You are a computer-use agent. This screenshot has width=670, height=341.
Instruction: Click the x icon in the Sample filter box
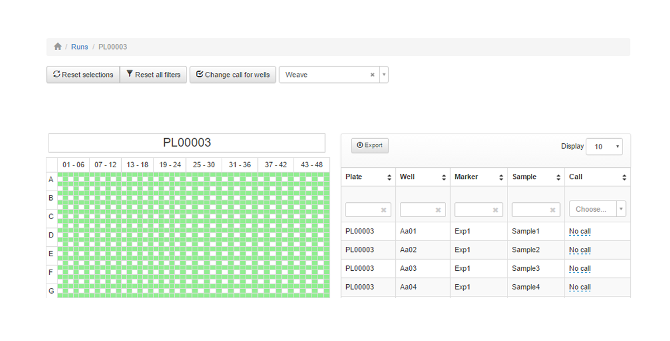tap(553, 210)
